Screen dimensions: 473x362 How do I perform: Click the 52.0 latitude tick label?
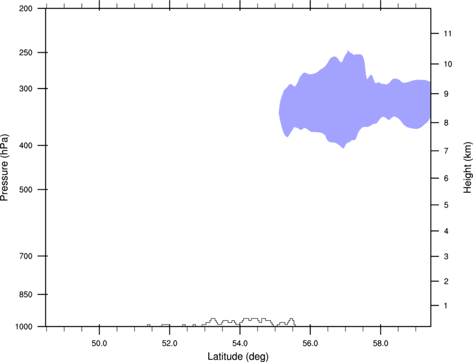coord(170,344)
